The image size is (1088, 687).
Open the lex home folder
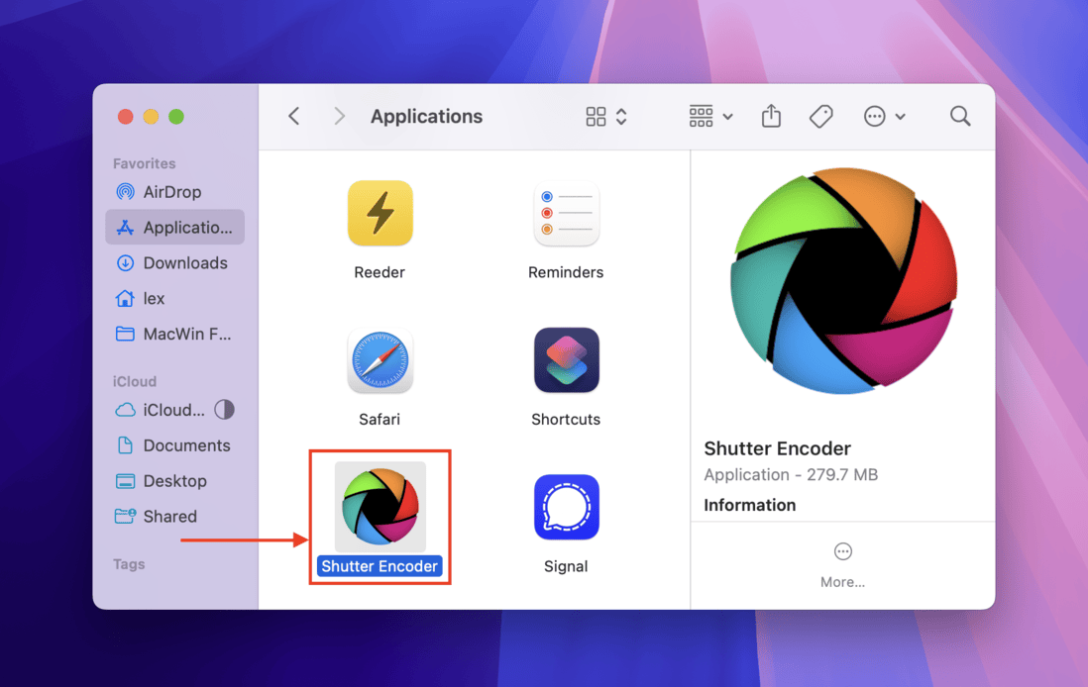click(174, 298)
